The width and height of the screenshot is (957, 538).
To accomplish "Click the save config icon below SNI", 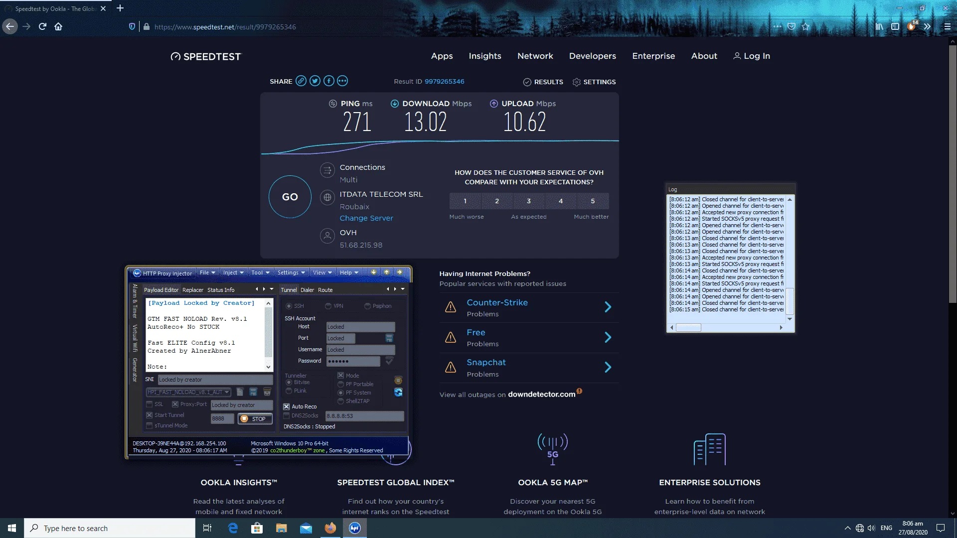I will point(253,392).
